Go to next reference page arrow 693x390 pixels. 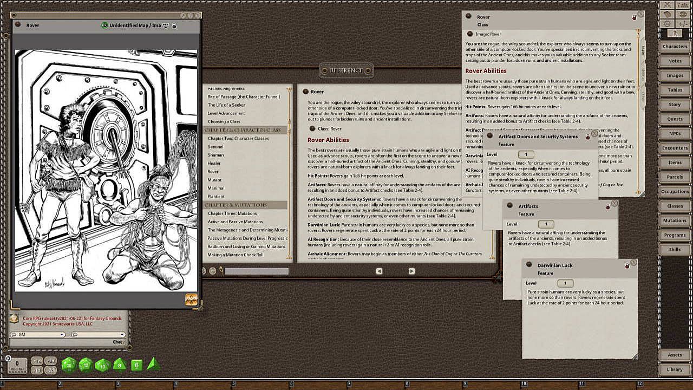pos(411,271)
